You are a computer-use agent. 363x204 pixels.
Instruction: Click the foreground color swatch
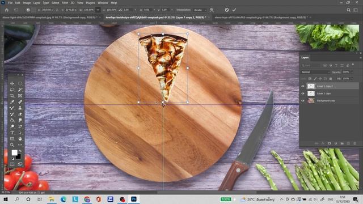click(x=14, y=152)
